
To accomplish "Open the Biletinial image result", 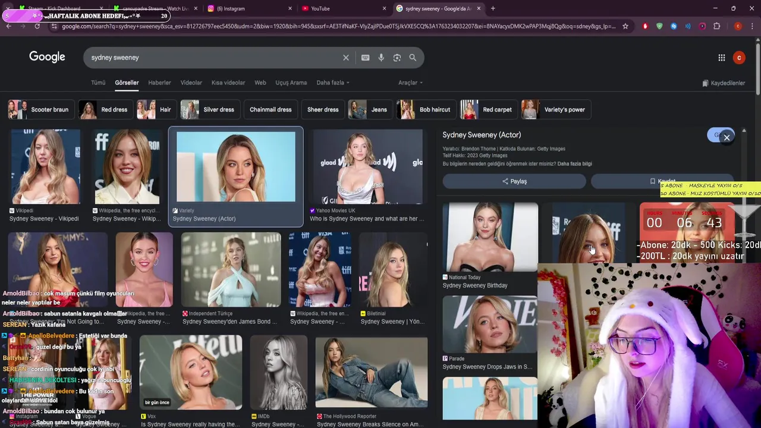I will tap(392, 270).
